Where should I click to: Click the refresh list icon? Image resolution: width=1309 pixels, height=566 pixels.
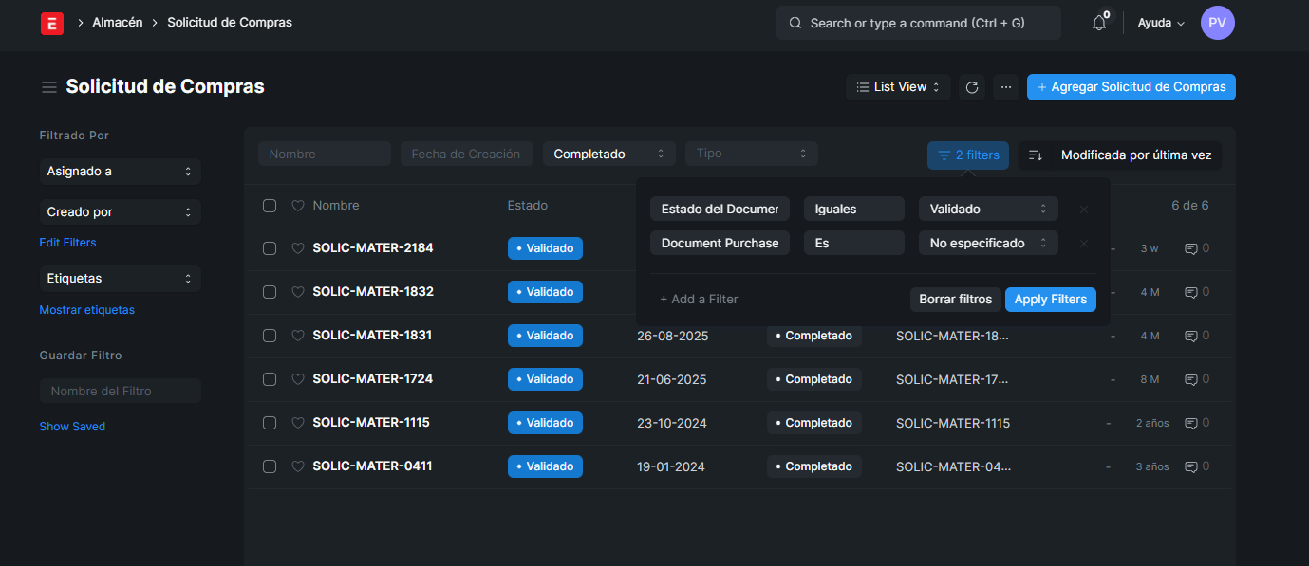(971, 87)
